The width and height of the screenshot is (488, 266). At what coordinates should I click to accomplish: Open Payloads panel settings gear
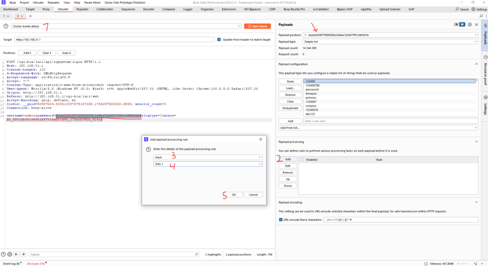[x=469, y=25]
